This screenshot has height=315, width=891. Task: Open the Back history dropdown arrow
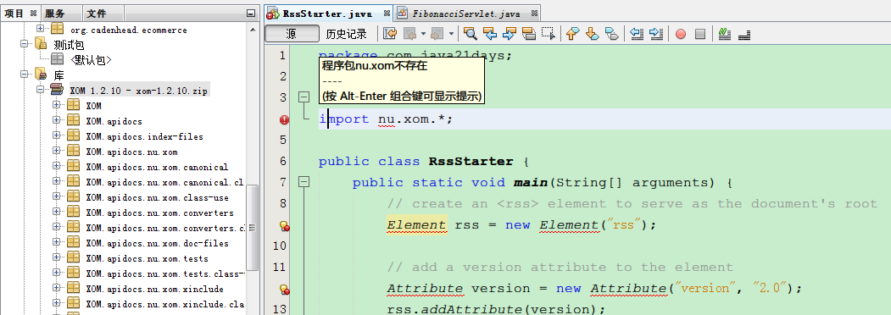423,34
